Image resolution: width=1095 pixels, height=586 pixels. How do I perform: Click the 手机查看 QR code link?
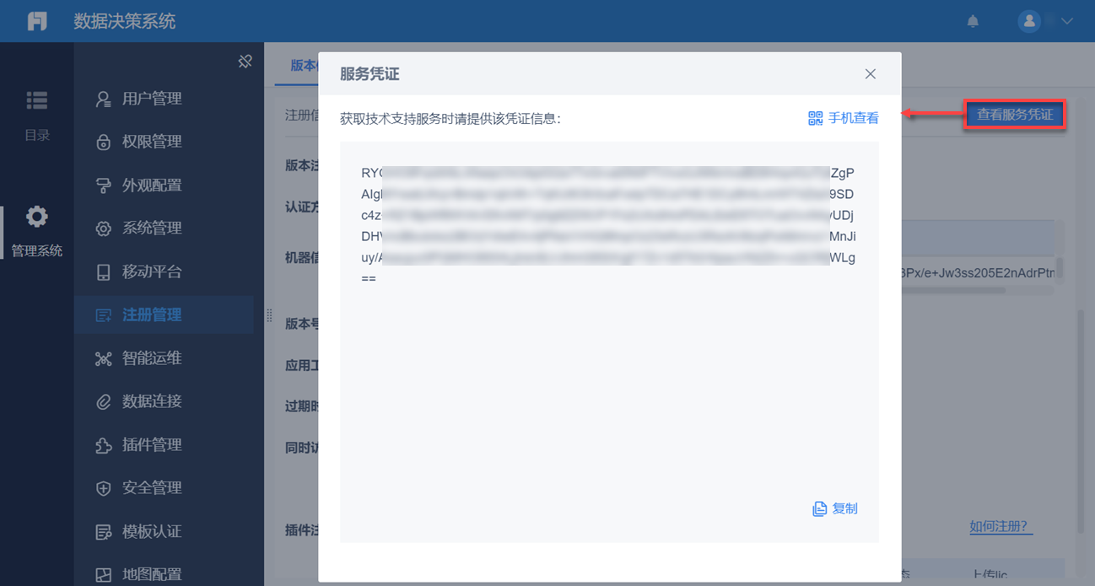[843, 118]
